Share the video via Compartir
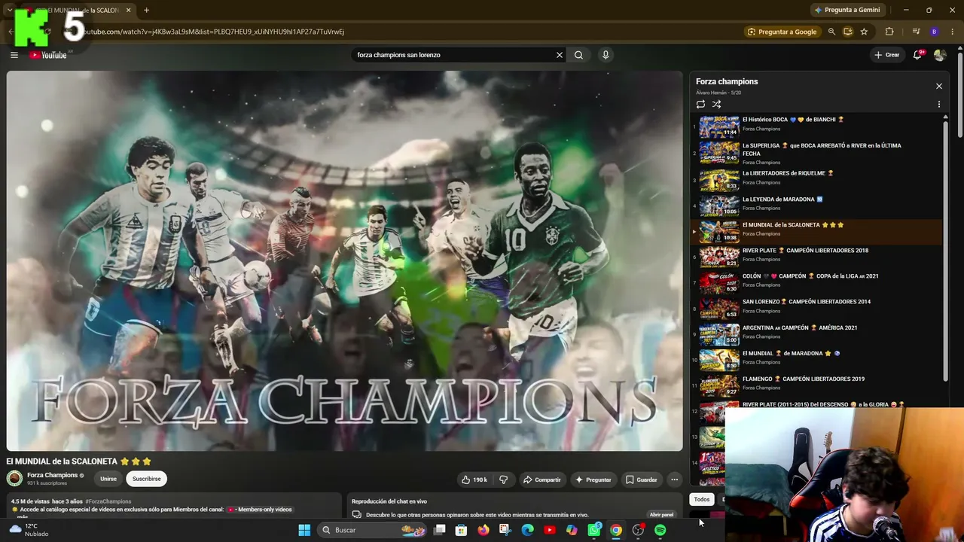The width and height of the screenshot is (964, 542). 542,480
